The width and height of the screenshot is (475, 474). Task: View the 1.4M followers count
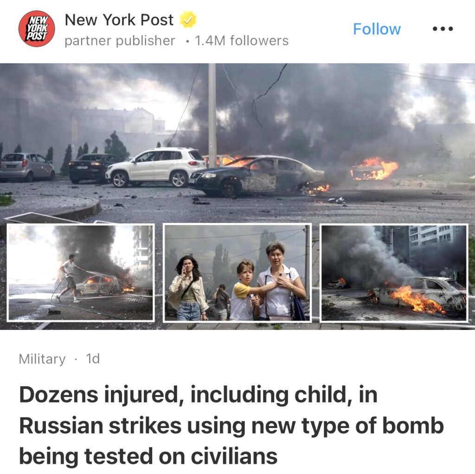click(242, 41)
